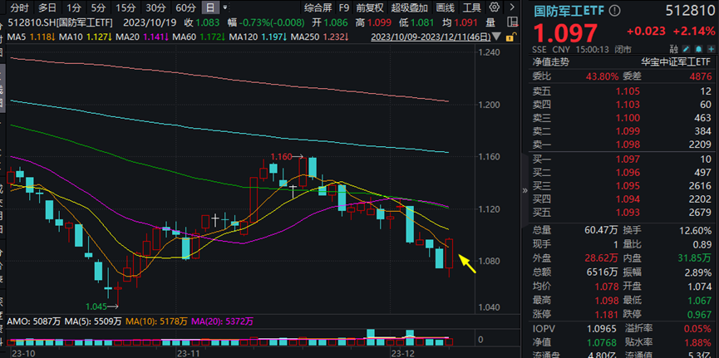Click the yellow arrow annotation on chart

tap(467, 265)
